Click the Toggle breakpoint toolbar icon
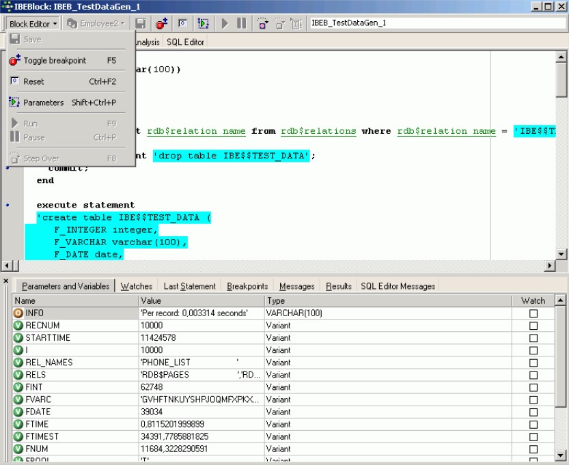This screenshot has width=569, height=465. pos(162,23)
